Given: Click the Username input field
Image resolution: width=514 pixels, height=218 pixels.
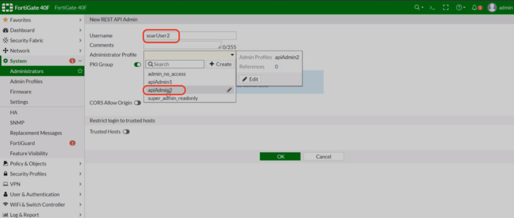Looking at the screenshot, I should point(190,36).
